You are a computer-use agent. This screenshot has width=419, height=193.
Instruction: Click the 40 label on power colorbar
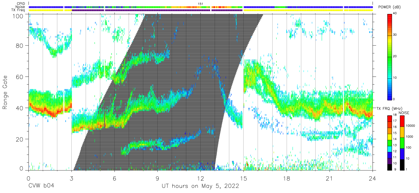[x=395, y=13]
